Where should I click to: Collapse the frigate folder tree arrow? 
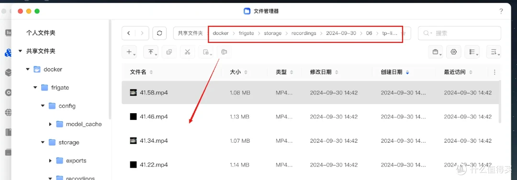[35, 87]
